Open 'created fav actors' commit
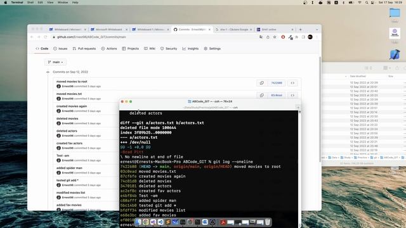Image resolution: width=406 pixels, height=228 pixels. click(69, 143)
